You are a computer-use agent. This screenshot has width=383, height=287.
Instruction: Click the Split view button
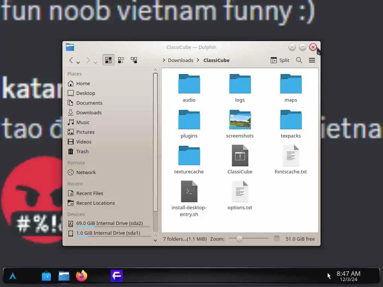(280, 60)
